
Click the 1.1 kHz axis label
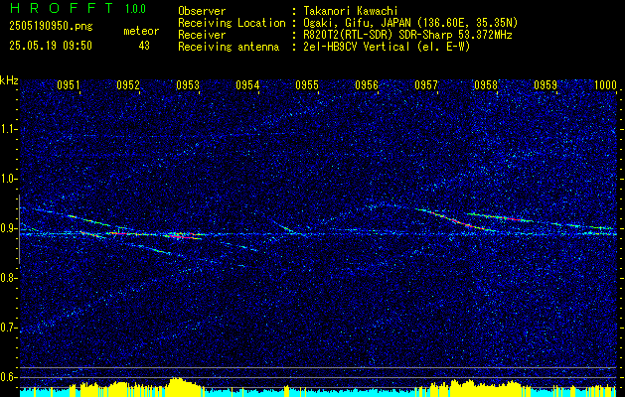[x=8, y=129]
